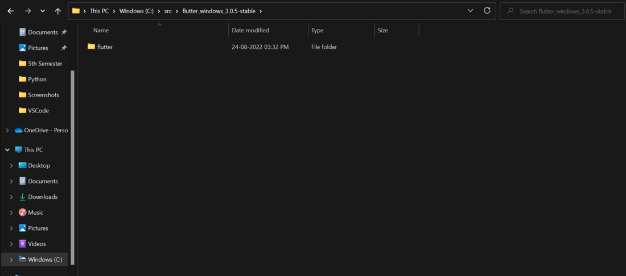Click the search box for flutter_windows_3.0.5-stable
Image resolution: width=626 pixels, height=276 pixels.
[561, 11]
